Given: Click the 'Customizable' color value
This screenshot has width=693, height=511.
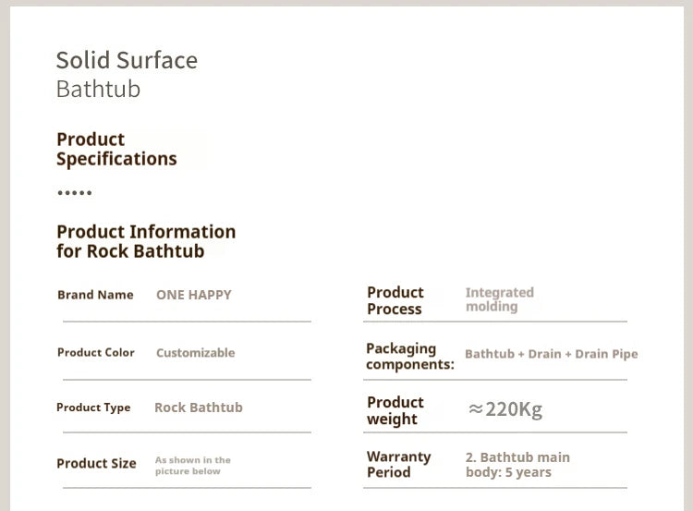Looking at the screenshot, I should (195, 353).
